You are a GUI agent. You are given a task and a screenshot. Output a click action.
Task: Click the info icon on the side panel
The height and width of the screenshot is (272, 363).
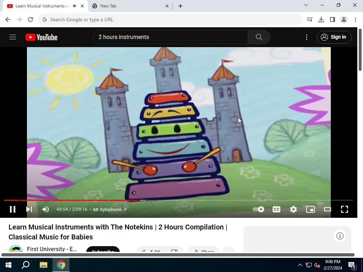pos(340,236)
